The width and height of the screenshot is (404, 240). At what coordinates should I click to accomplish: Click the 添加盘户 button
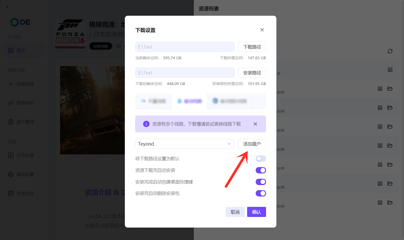(x=252, y=144)
